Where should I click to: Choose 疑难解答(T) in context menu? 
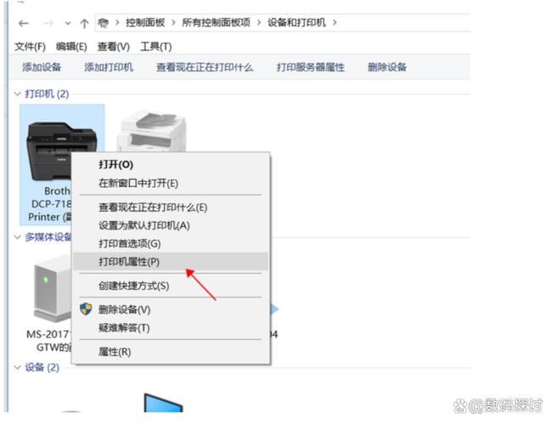tap(170, 328)
